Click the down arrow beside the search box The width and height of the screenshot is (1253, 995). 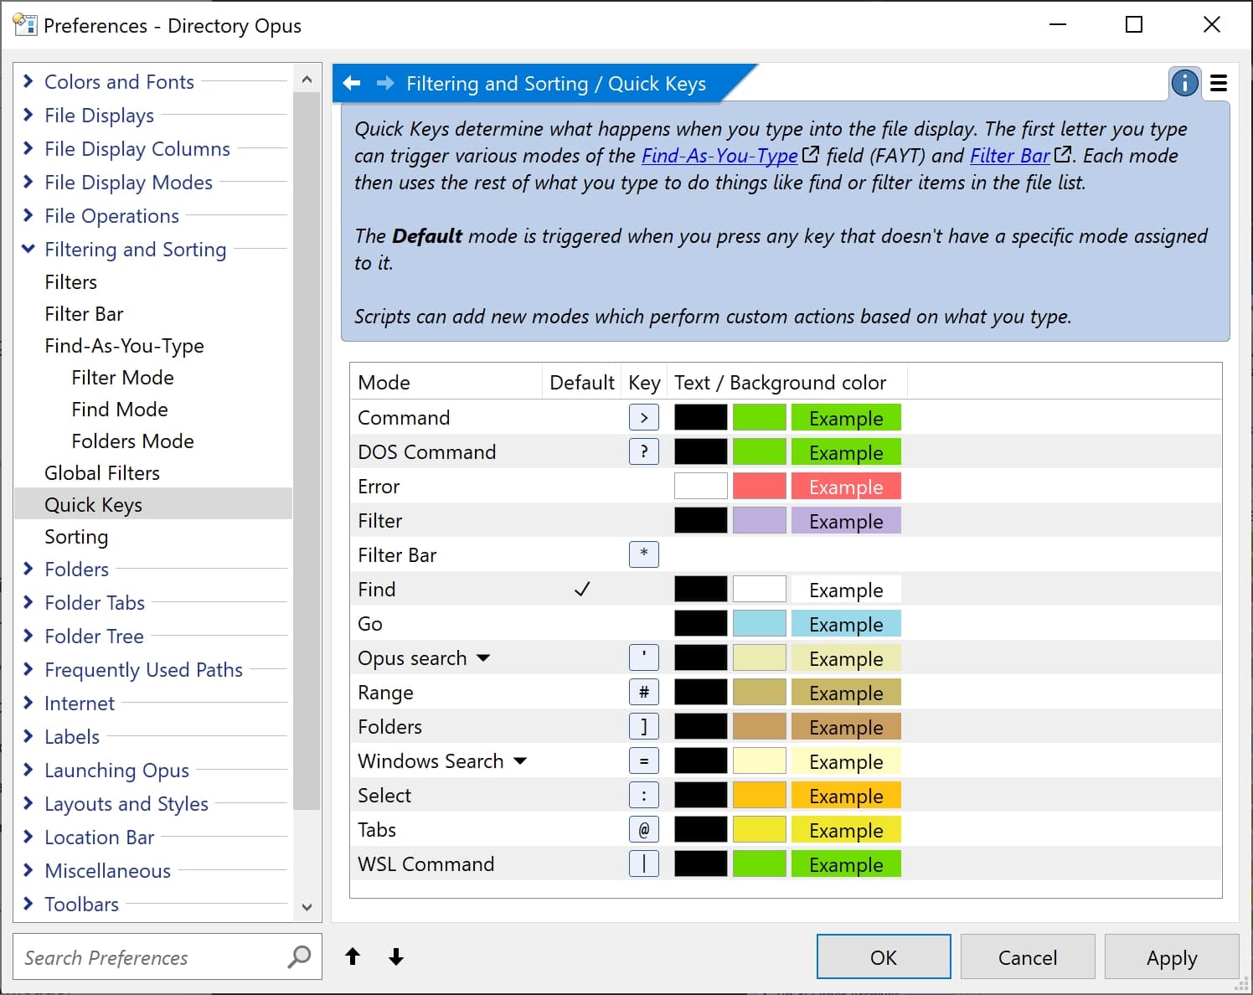(x=396, y=956)
